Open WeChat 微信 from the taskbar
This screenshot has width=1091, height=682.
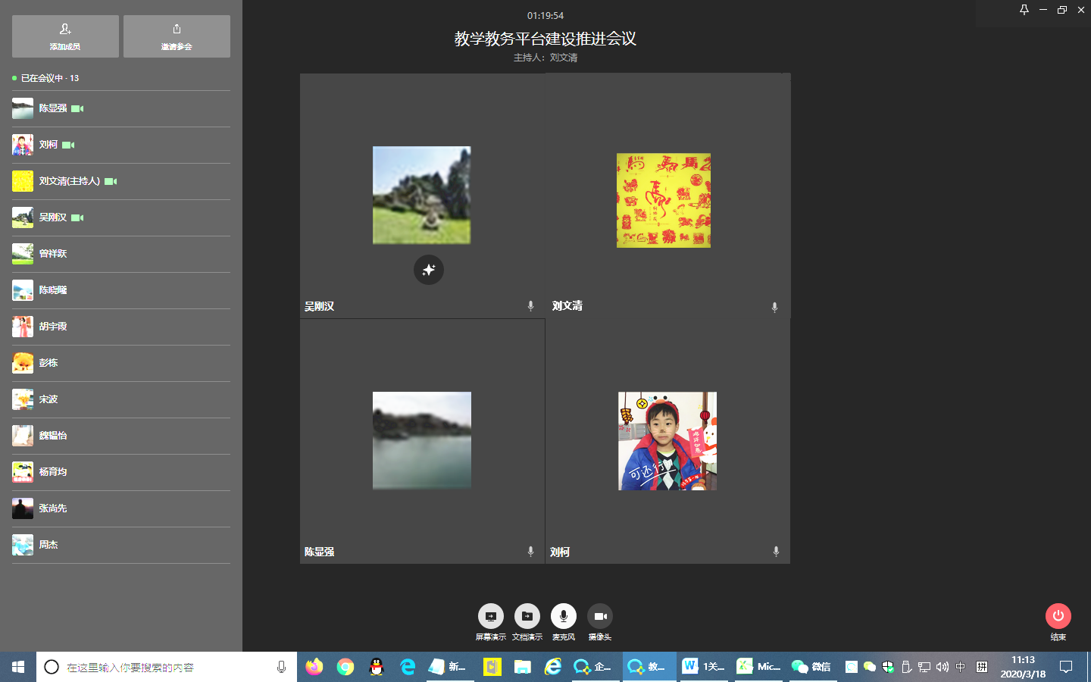point(811,667)
